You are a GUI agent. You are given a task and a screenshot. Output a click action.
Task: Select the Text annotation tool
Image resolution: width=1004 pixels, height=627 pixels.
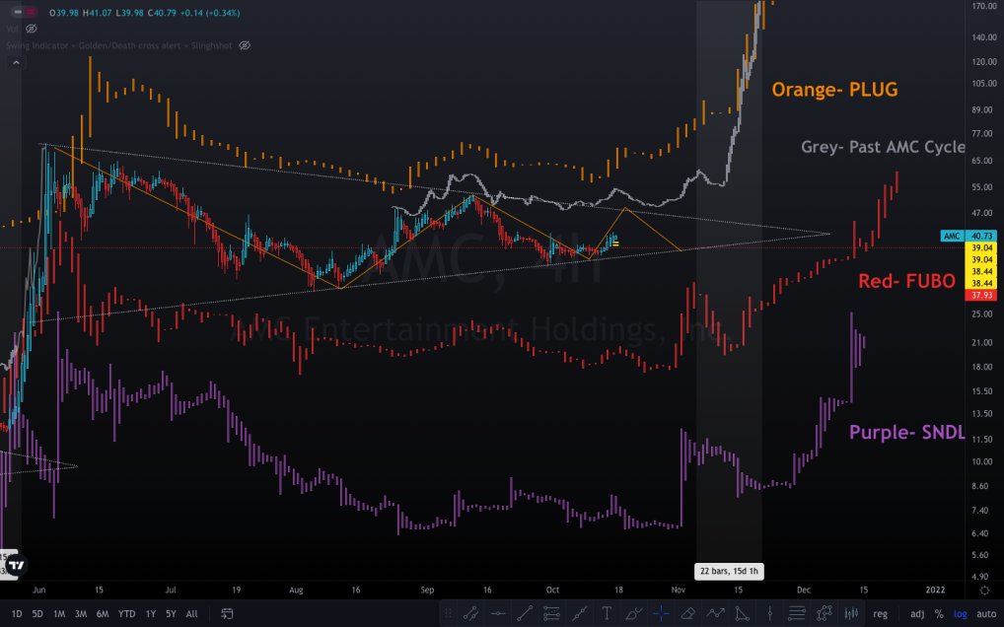[607, 613]
